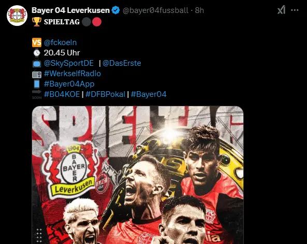Open the @DasErste mention
Image resolution: width=307 pixels, height=244 pixels.
pyautogui.click(x=122, y=63)
